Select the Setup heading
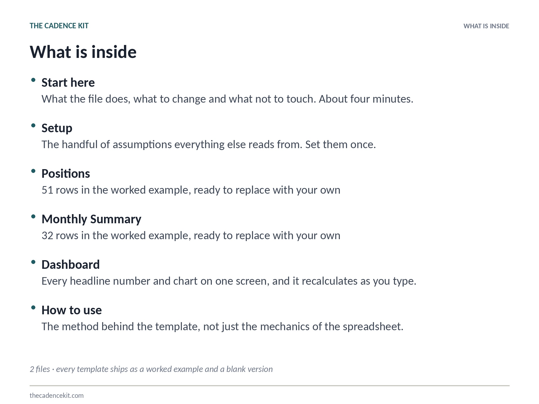 point(57,128)
